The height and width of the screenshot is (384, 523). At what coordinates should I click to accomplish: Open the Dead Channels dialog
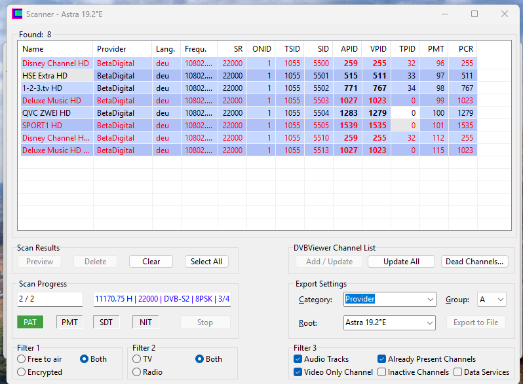(475, 262)
